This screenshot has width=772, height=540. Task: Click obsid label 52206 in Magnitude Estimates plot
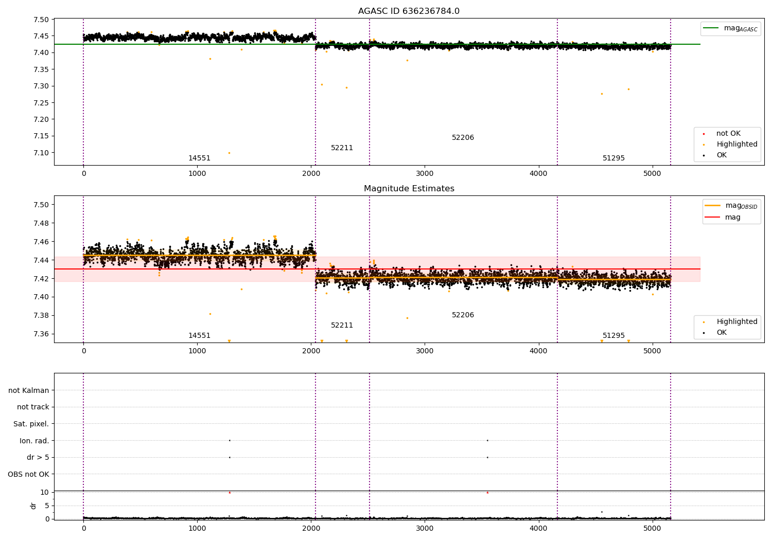(x=463, y=315)
